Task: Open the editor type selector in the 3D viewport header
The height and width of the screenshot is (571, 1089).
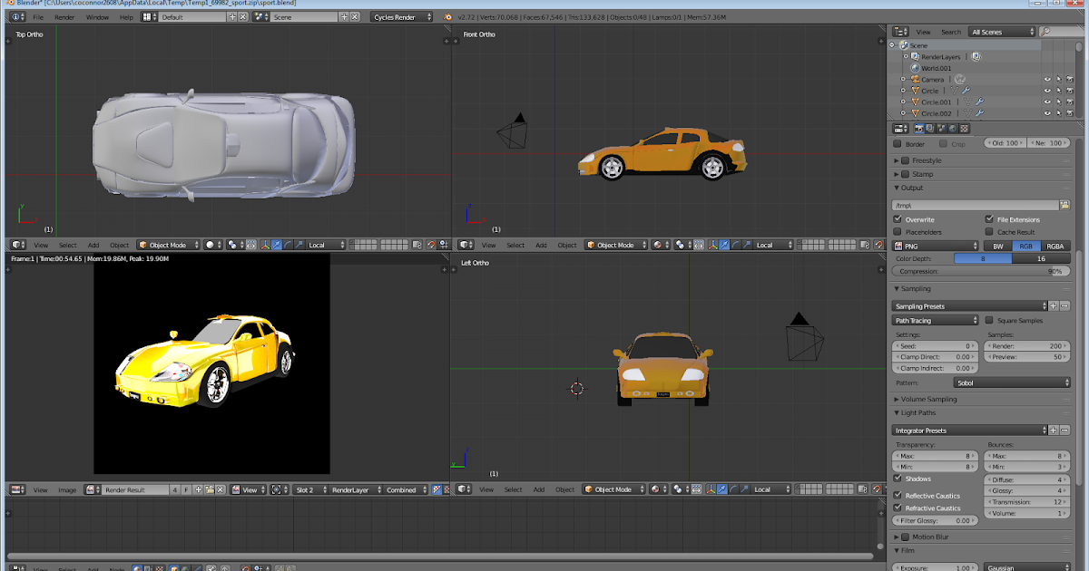Action: 15,245
